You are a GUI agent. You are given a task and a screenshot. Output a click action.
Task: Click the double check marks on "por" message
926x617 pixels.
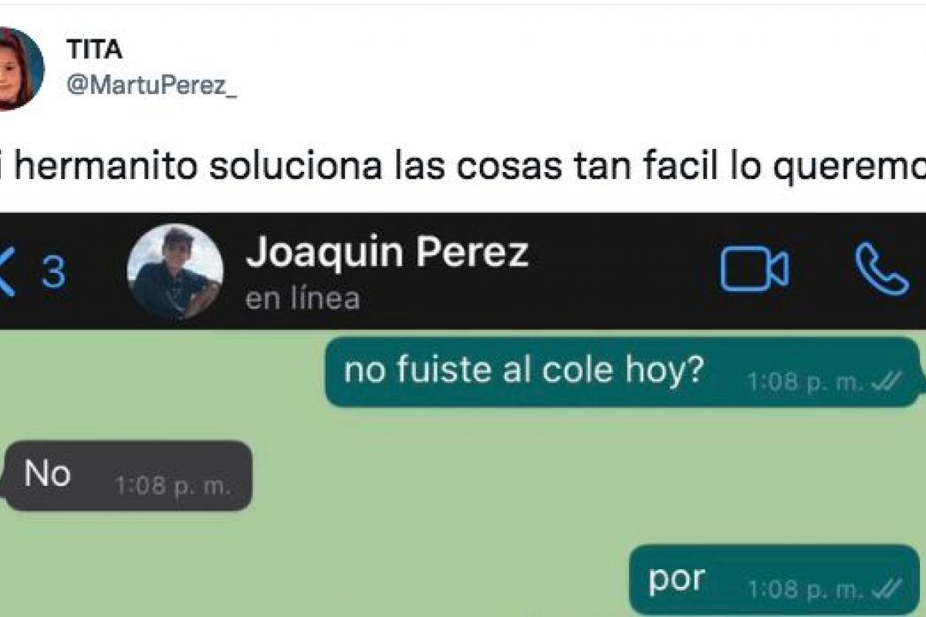click(x=886, y=590)
